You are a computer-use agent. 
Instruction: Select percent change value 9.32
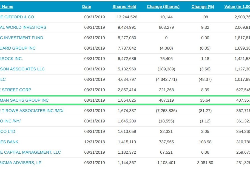tap(205, 27)
